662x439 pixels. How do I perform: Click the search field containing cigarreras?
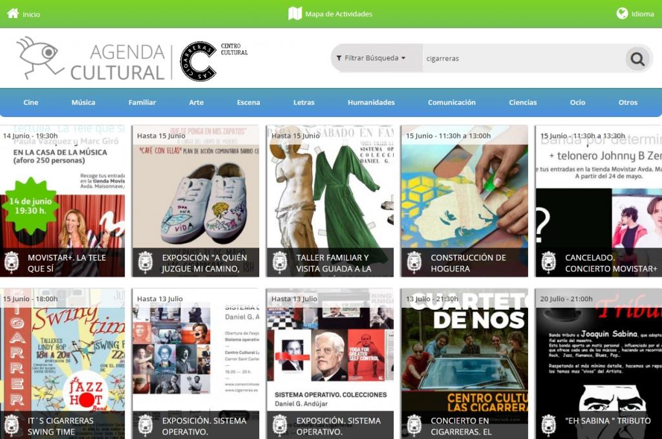coord(524,58)
